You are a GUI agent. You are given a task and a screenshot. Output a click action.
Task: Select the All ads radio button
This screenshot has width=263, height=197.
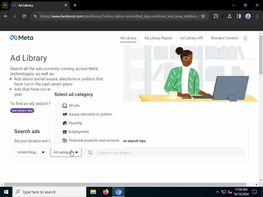point(57,105)
